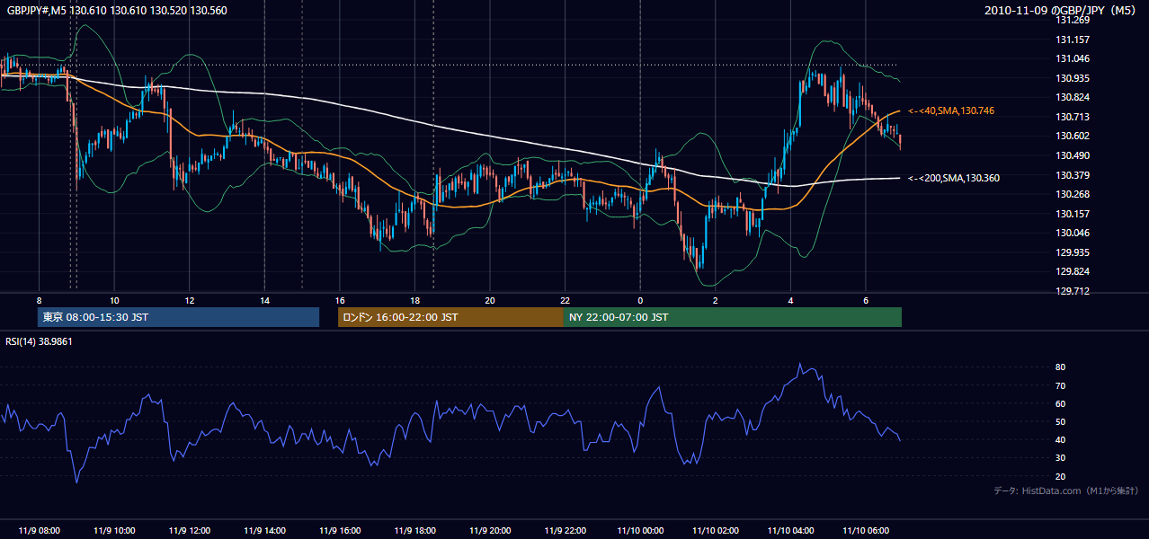Select the ロンドン 16:00-22:00 JST session bar

(450, 317)
